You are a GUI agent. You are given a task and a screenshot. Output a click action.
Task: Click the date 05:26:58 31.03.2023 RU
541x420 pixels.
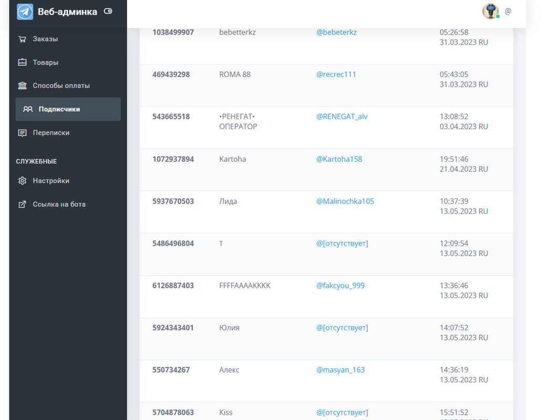tap(463, 37)
